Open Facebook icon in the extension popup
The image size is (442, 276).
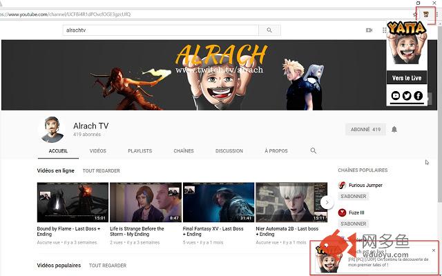[x=419, y=96]
